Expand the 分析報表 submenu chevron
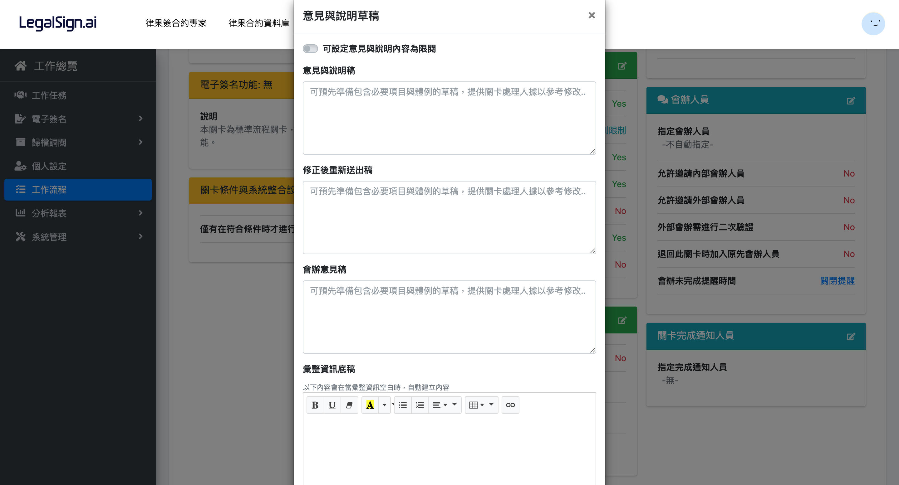 [x=141, y=213]
